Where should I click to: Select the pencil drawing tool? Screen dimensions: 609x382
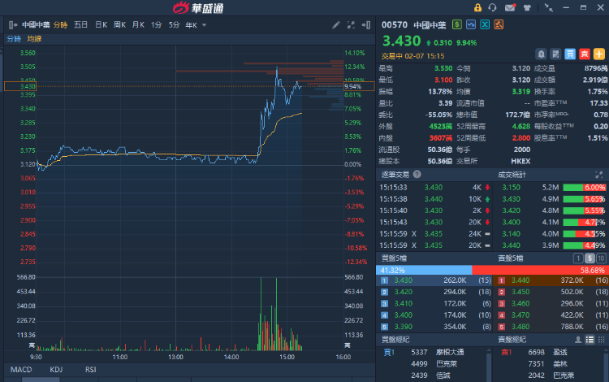click(x=336, y=25)
